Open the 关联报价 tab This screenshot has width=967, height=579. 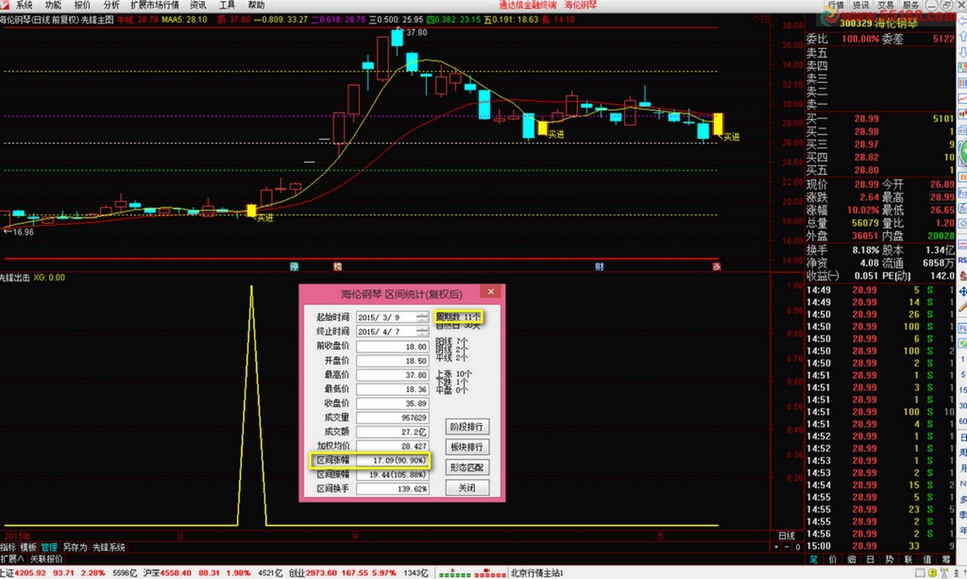pos(47,559)
